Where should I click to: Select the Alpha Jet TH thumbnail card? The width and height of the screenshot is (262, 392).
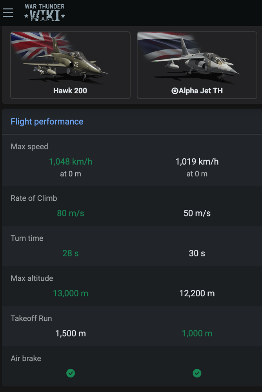(x=197, y=65)
